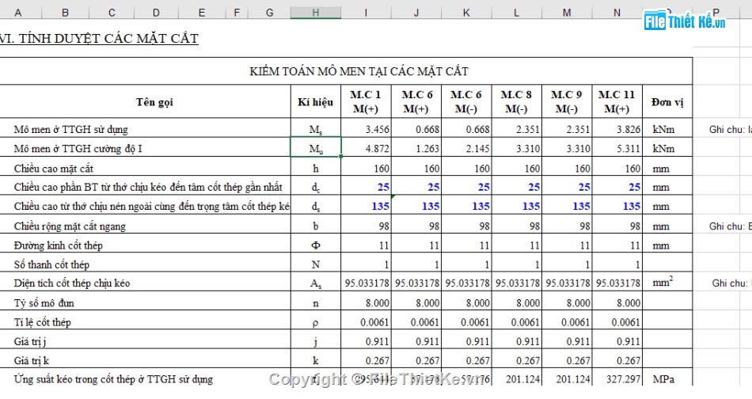
Task: Select the 'Đơn vị' header cell
Action: (667, 101)
